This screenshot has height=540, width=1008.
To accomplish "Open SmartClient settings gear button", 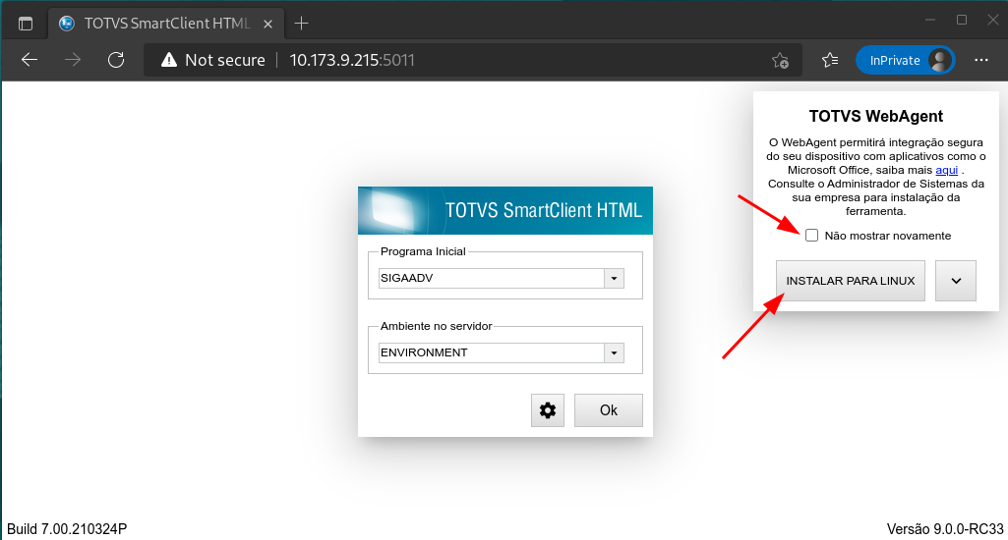I will [548, 410].
